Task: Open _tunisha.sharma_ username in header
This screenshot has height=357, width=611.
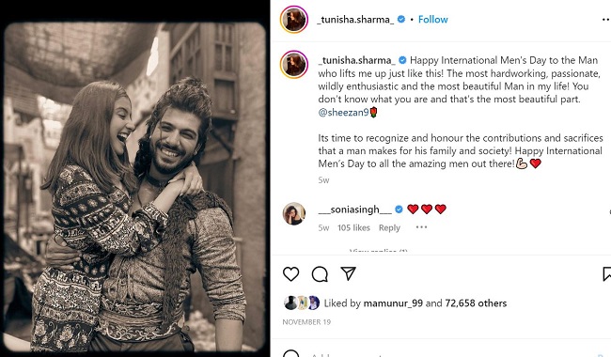Action: (x=355, y=20)
